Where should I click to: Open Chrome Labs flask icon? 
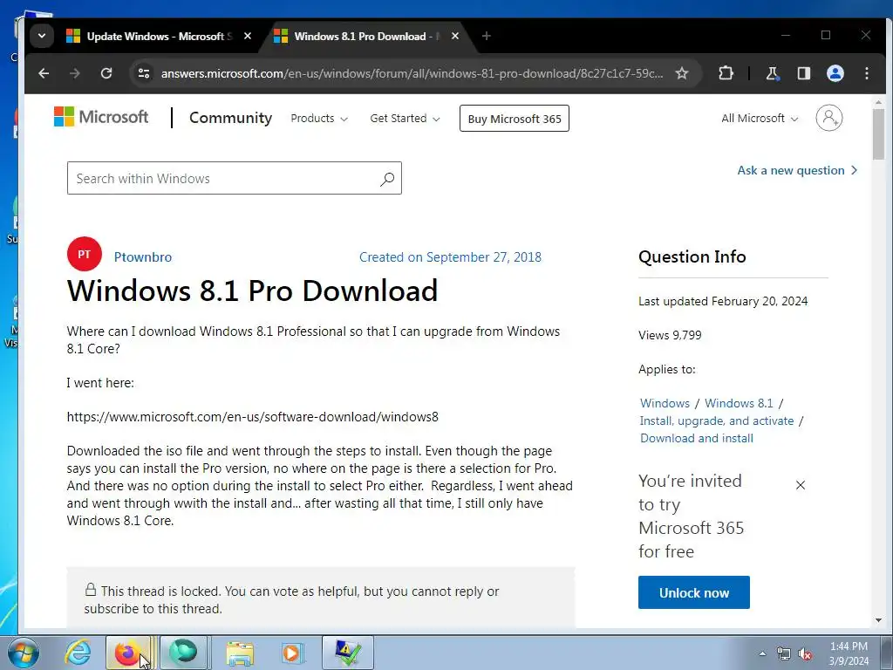click(x=773, y=73)
